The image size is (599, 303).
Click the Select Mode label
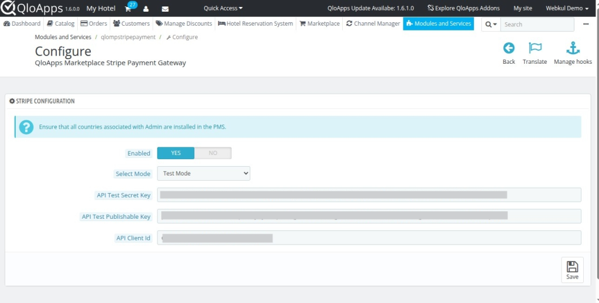133,174
